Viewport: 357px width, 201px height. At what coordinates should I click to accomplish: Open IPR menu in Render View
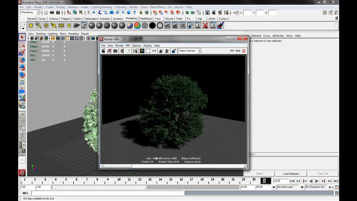coord(127,46)
